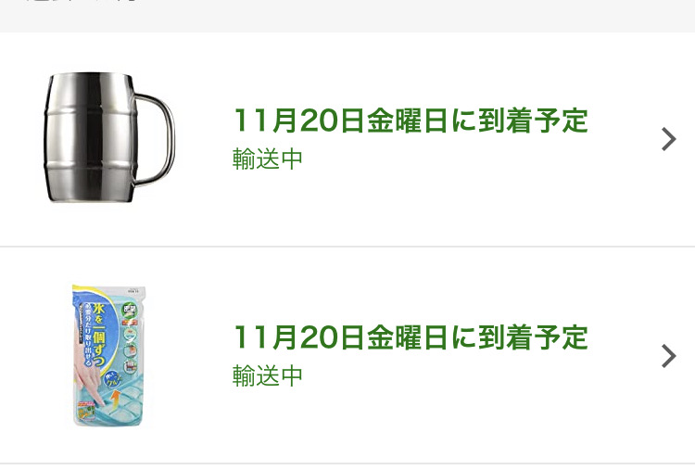The image size is (695, 470).
Task: Select the first order row with the steel mug
Action: pyautogui.click(x=347, y=139)
